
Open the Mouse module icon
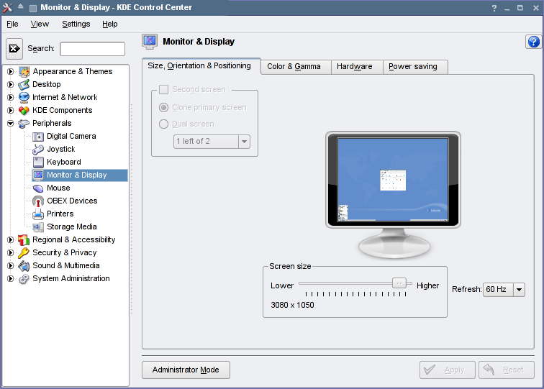coord(38,188)
